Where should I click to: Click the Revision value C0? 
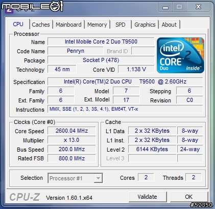[189, 100]
